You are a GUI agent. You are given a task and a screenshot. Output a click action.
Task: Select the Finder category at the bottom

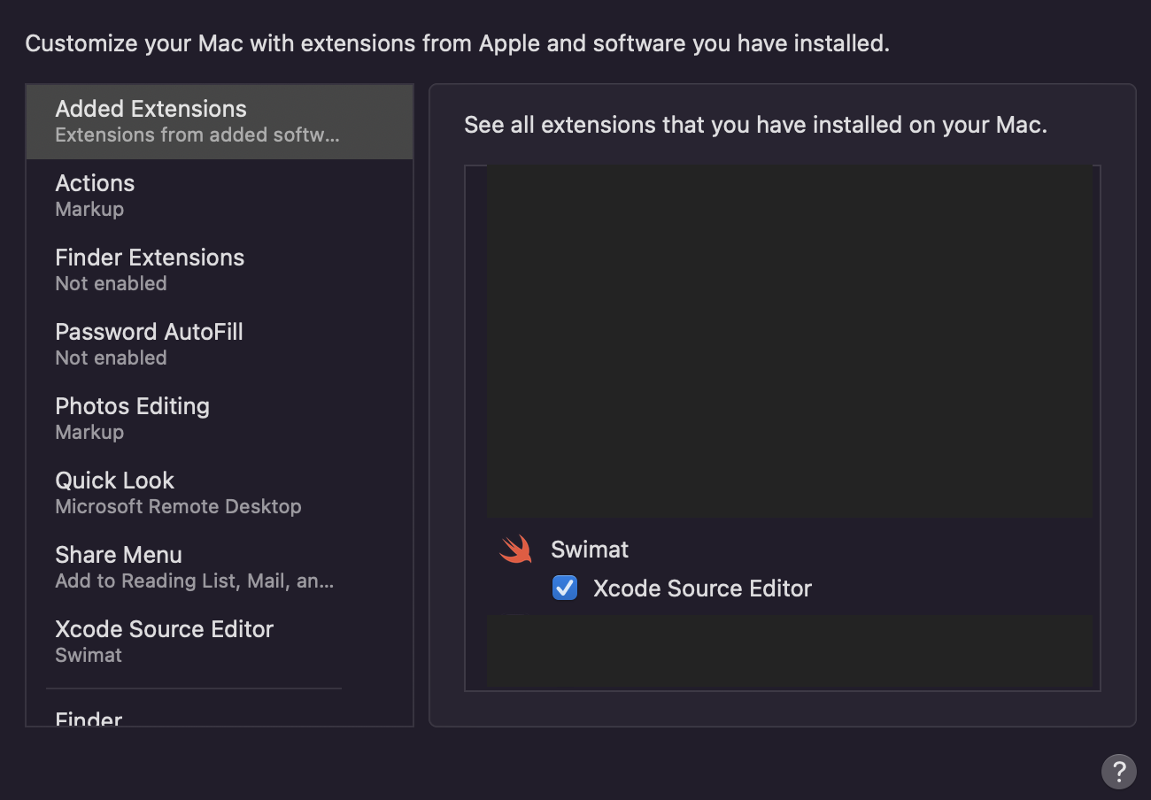click(88, 719)
